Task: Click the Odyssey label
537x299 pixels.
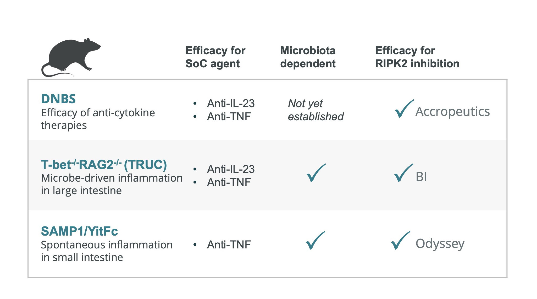Action: pyautogui.click(x=440, y=244)
